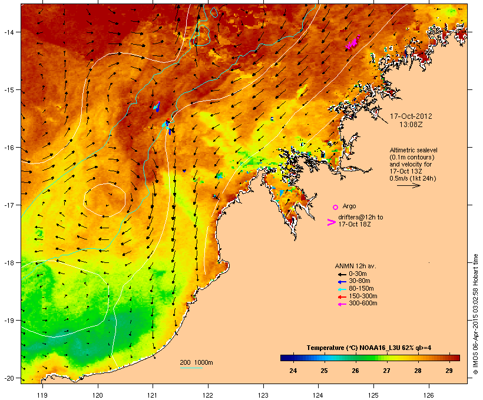The height and width of the screenshot is (400, 483).
Task: Click the colorbar value 25
Action: click(324, 371)
